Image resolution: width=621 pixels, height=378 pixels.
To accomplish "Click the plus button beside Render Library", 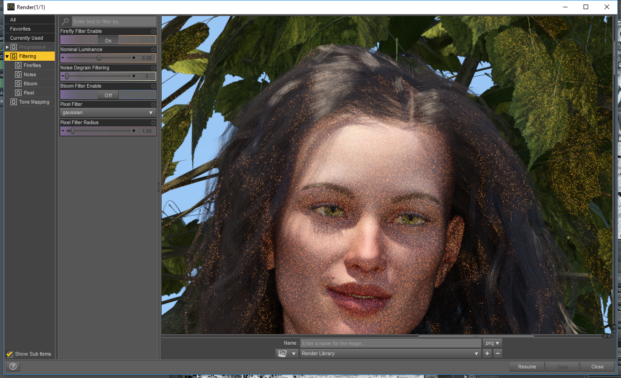I will pyautogui.click(x=488, y=353).
